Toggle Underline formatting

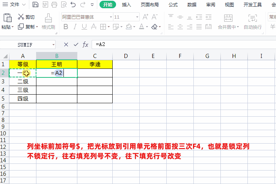click(x=84, y=27)
